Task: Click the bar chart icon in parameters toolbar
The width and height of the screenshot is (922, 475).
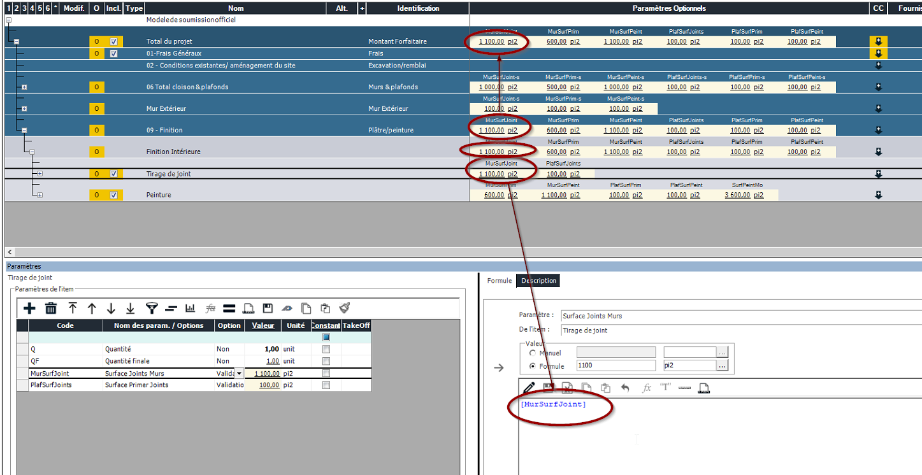Action: 190,309
